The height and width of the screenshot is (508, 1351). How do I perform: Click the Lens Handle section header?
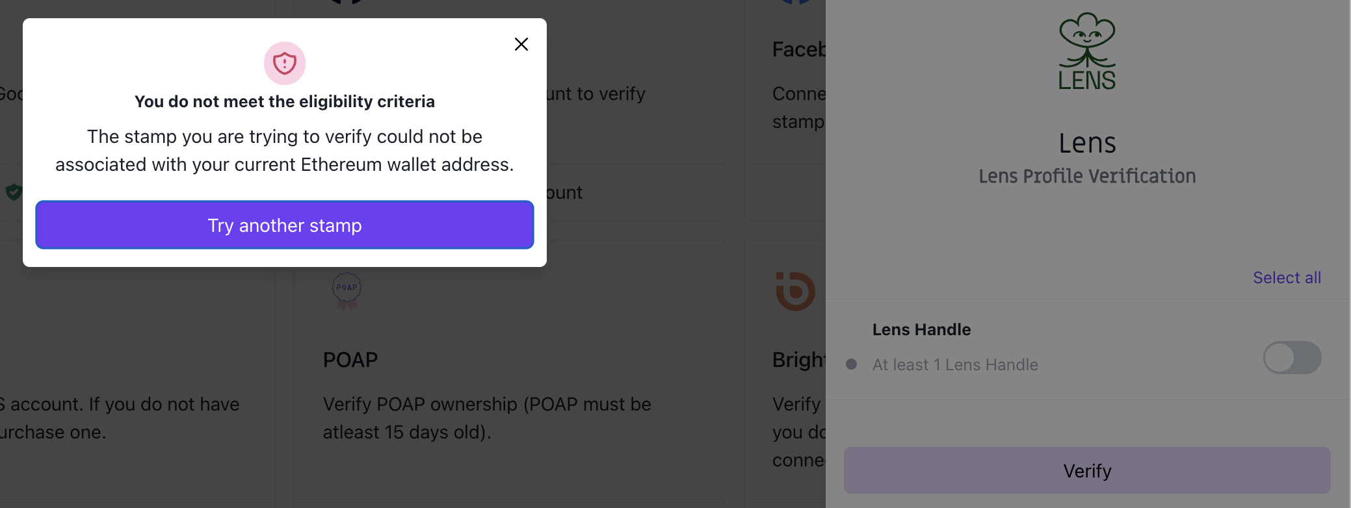coord(921,329)
